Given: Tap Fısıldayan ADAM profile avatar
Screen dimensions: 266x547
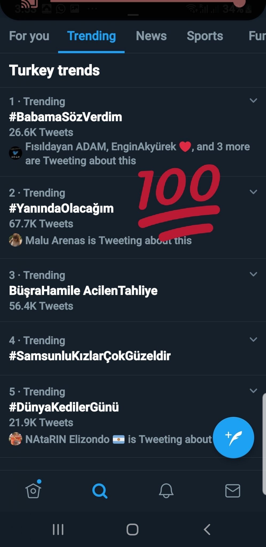Looking at the screenshot, I should click(x=15, y=153).
